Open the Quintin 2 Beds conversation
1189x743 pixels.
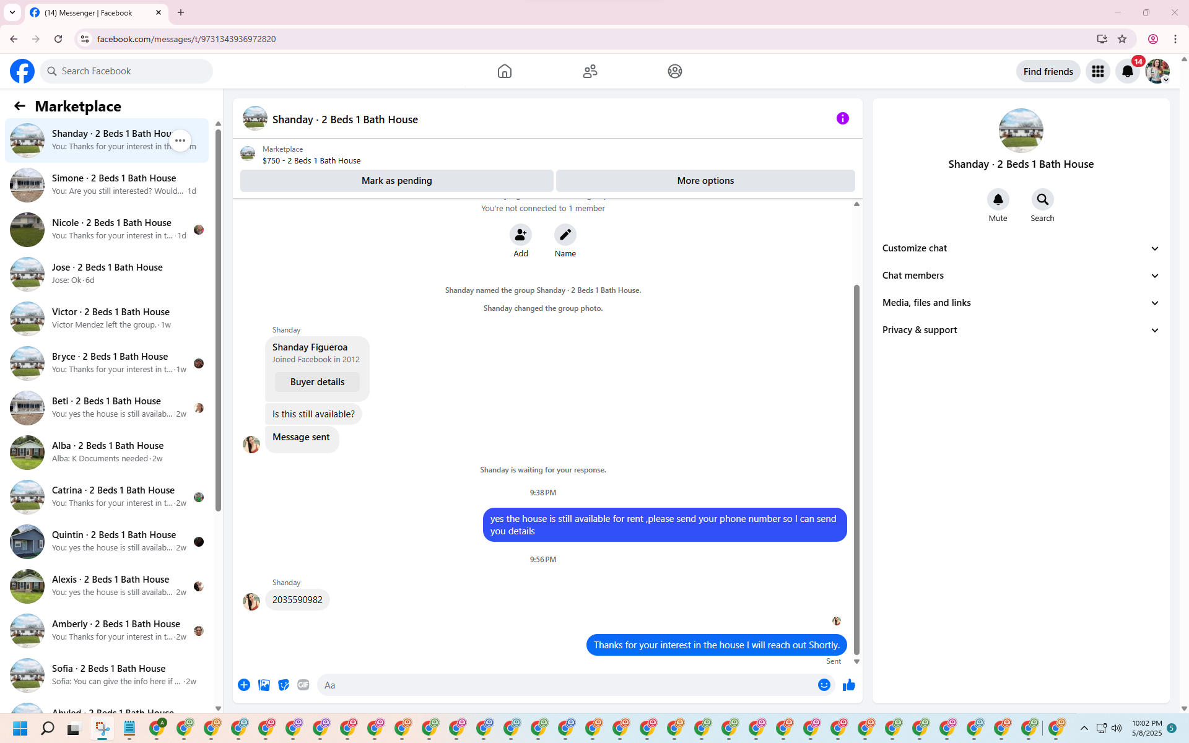pos(107,542)
